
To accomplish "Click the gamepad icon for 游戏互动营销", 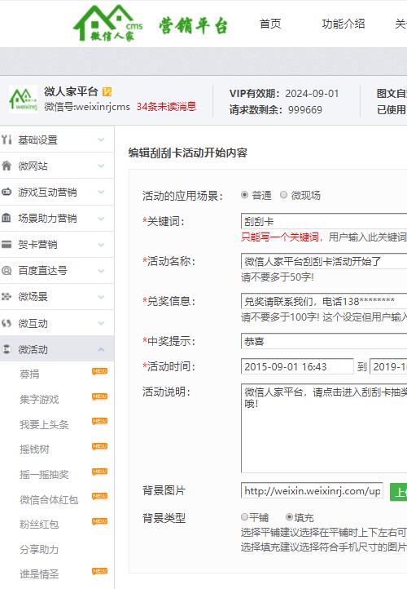I will coord(7,192).
